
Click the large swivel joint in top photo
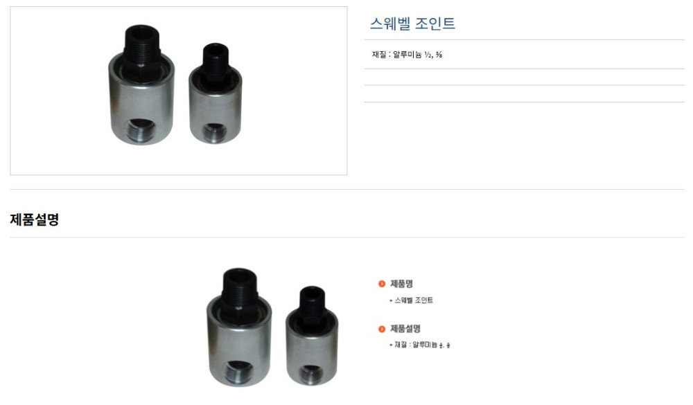[x=141, y=84]
